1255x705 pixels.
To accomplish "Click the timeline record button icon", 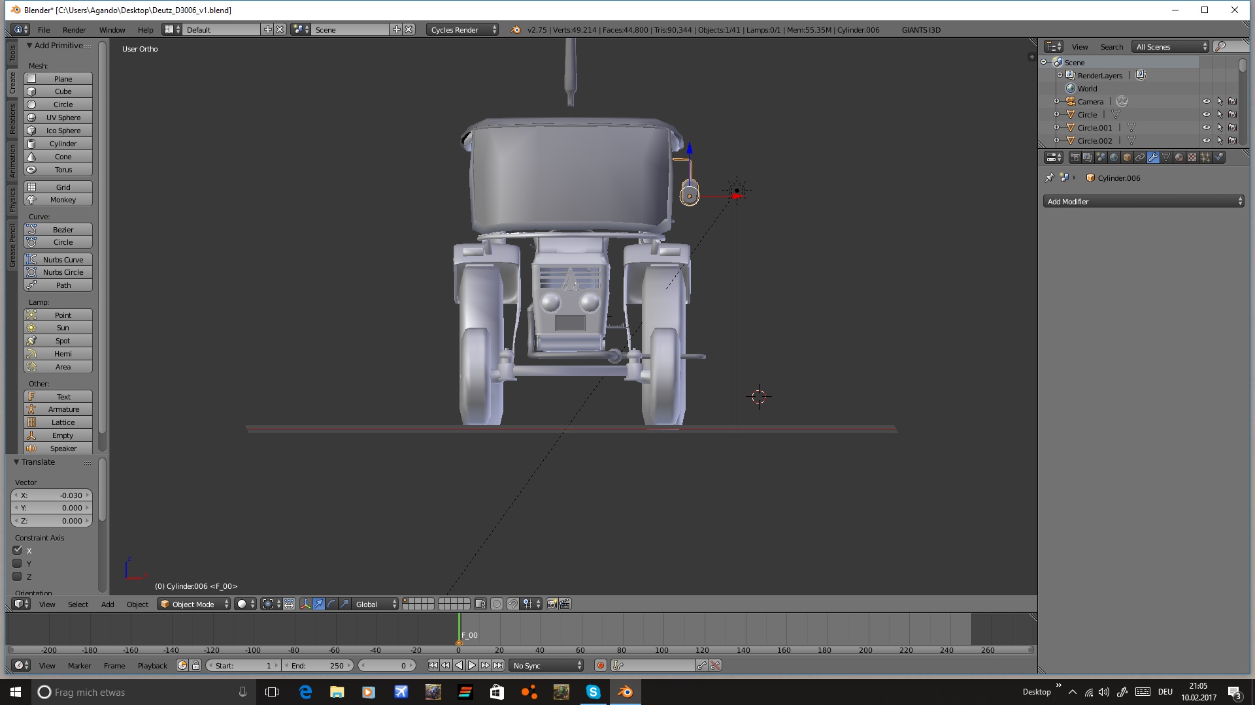I will 600,665.
